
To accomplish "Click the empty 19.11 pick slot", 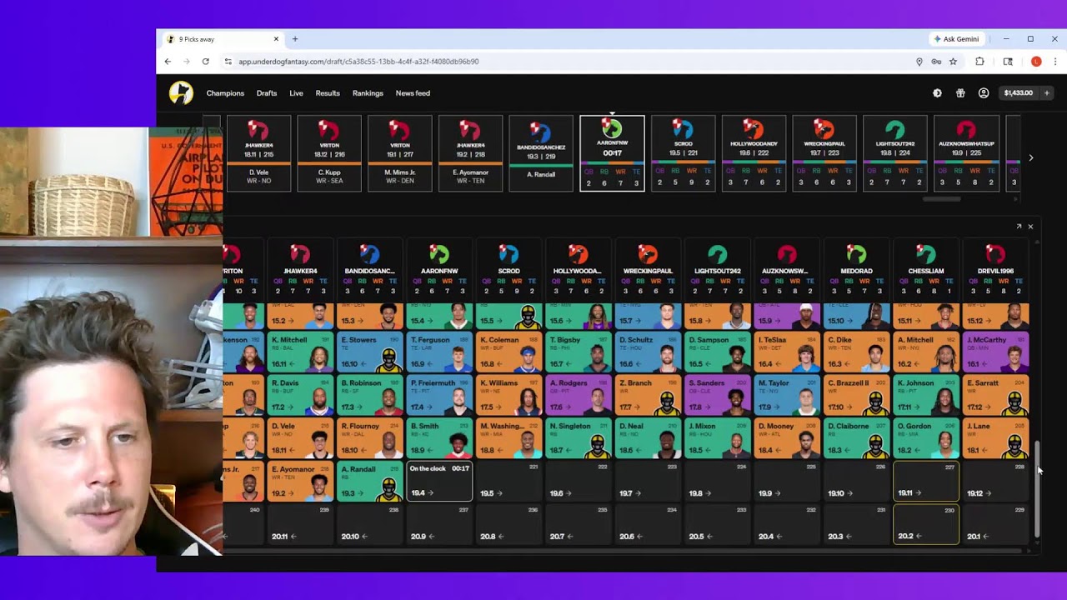I will click(925, 481).
